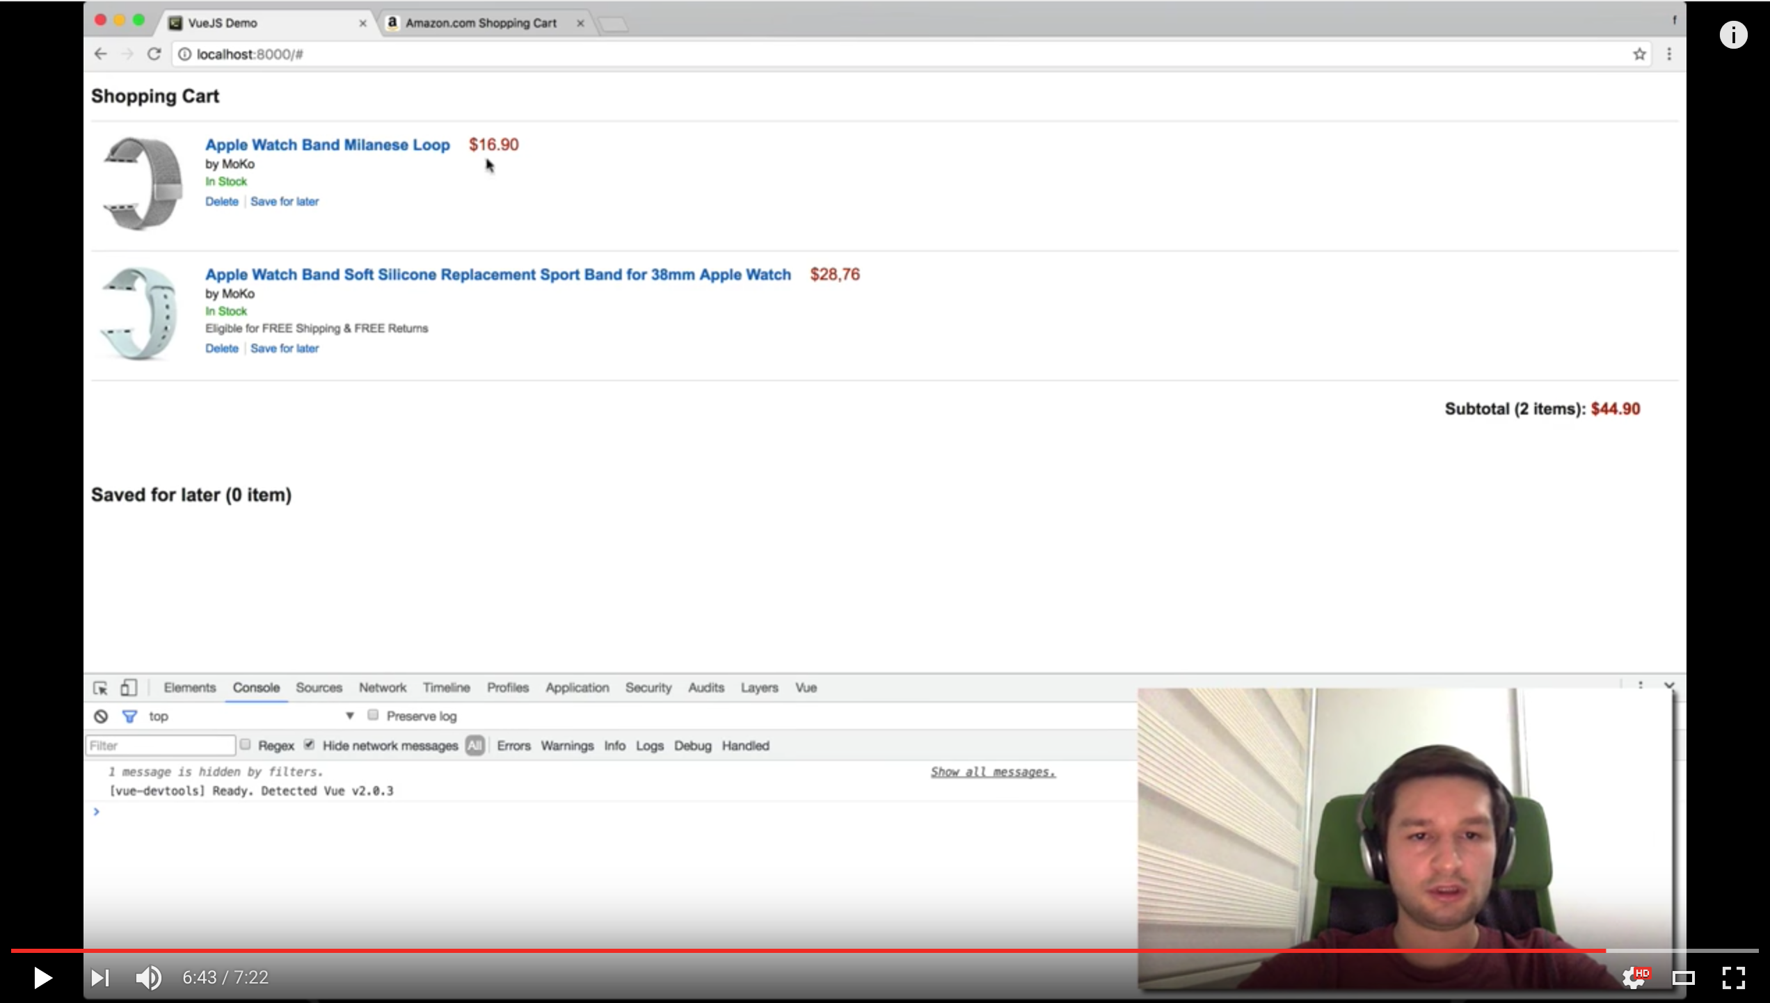Image resolution: width=1770 pixels, height=1003 pixels.
Task: Clear console with the ban icon
Action: [101, 716]
